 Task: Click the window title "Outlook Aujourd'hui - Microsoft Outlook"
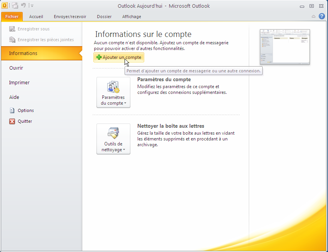164,6
